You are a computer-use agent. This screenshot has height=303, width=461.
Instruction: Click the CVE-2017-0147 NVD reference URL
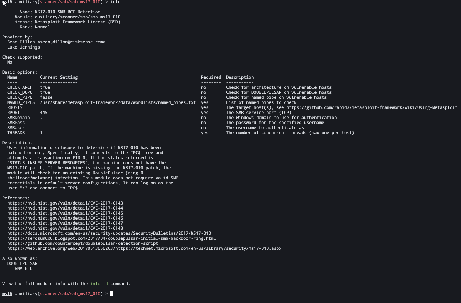(65, 223)
